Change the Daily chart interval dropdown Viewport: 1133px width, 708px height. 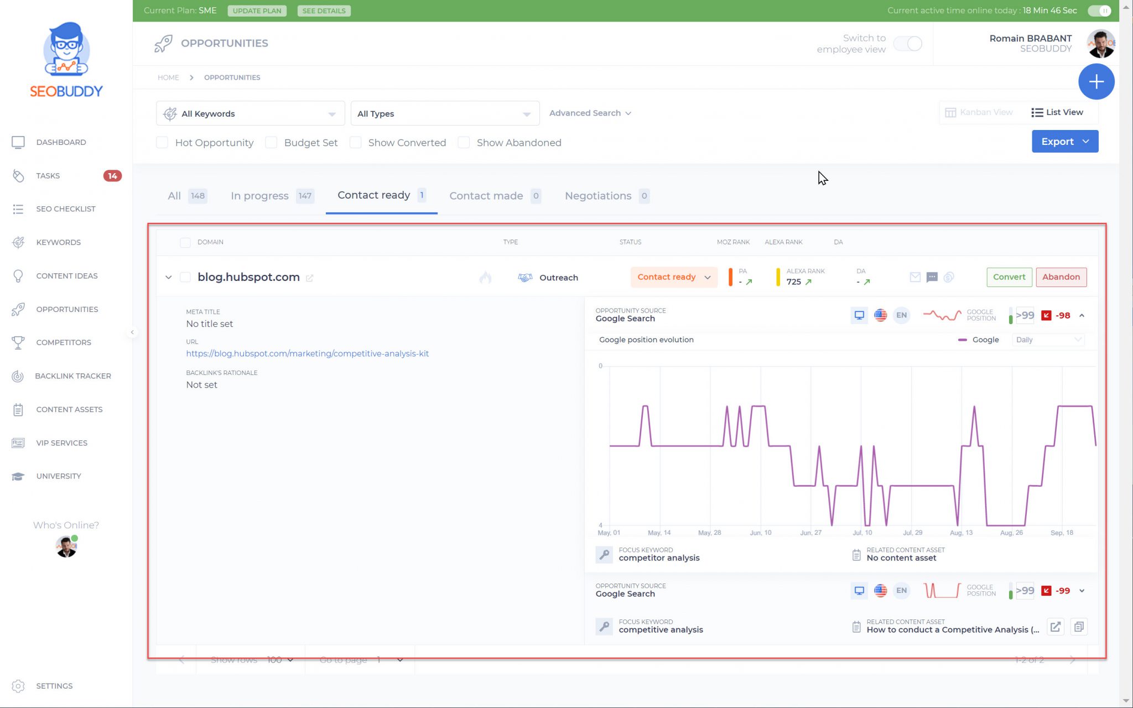click(x=1047, y=340)
